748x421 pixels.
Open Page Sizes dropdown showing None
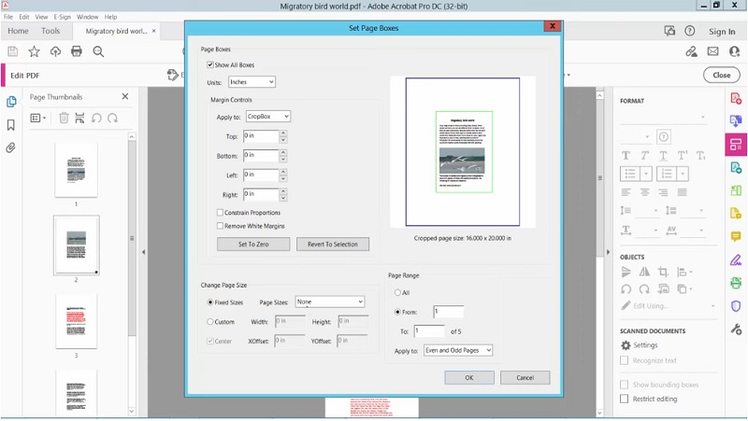pos(330,302)
